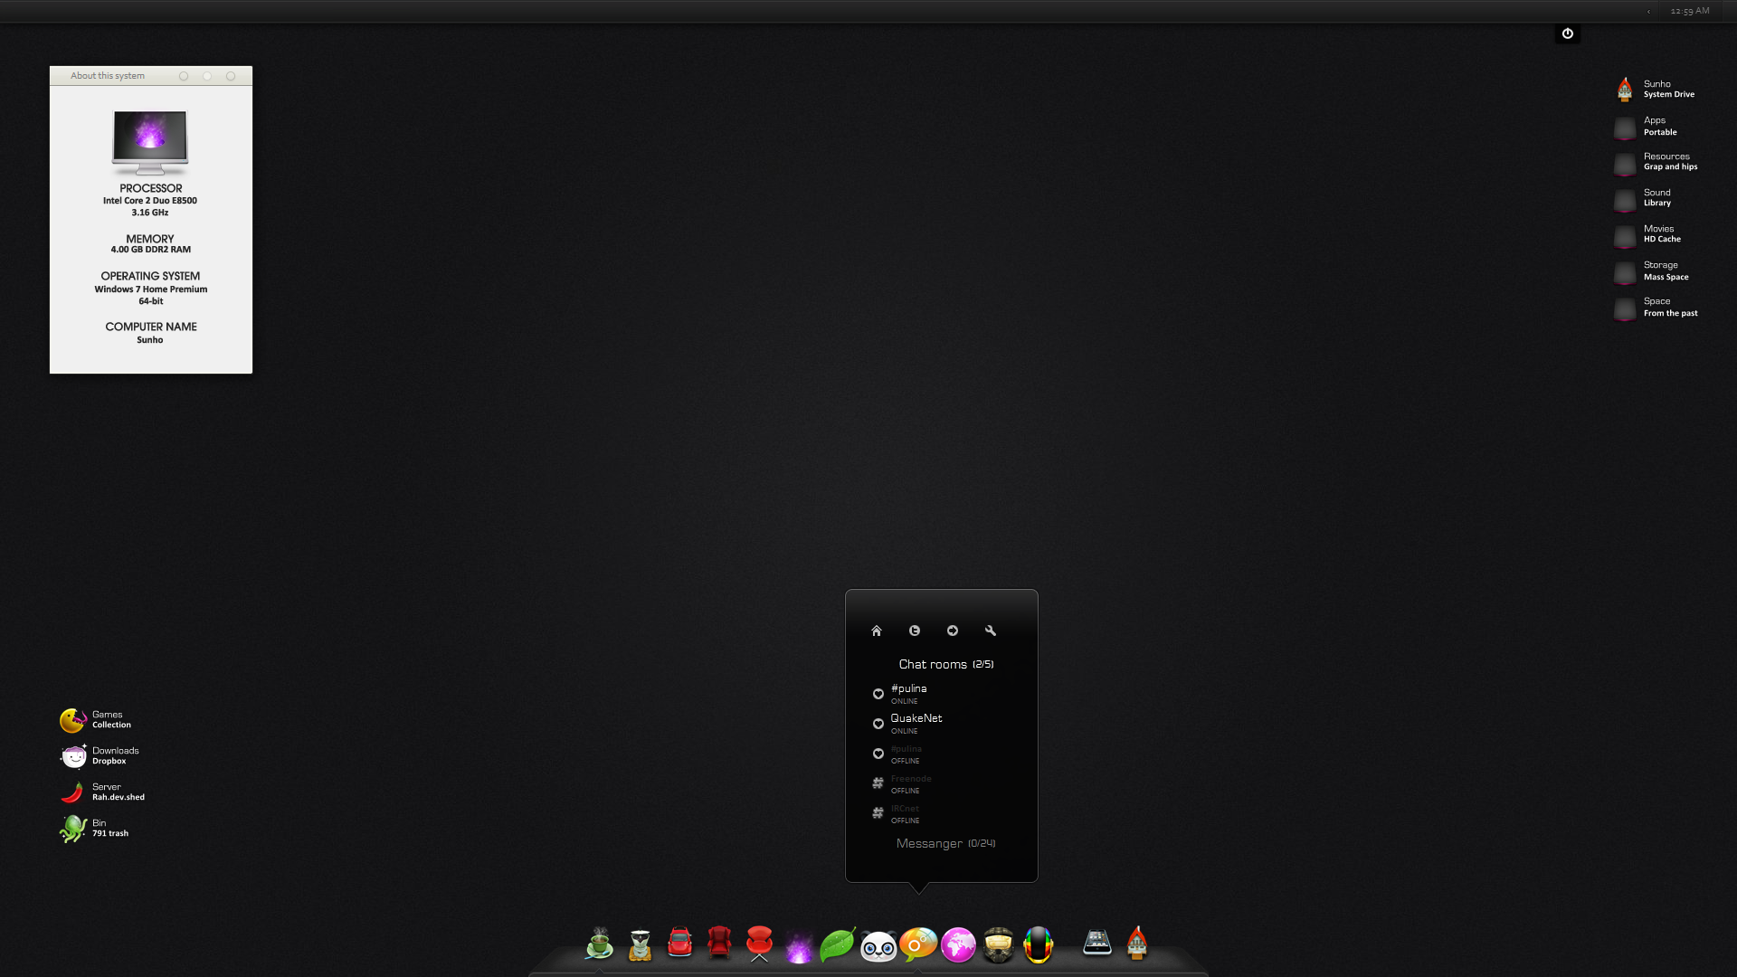Open the green leaf dock icon
1737x977 pixels.
click(838, 945)
